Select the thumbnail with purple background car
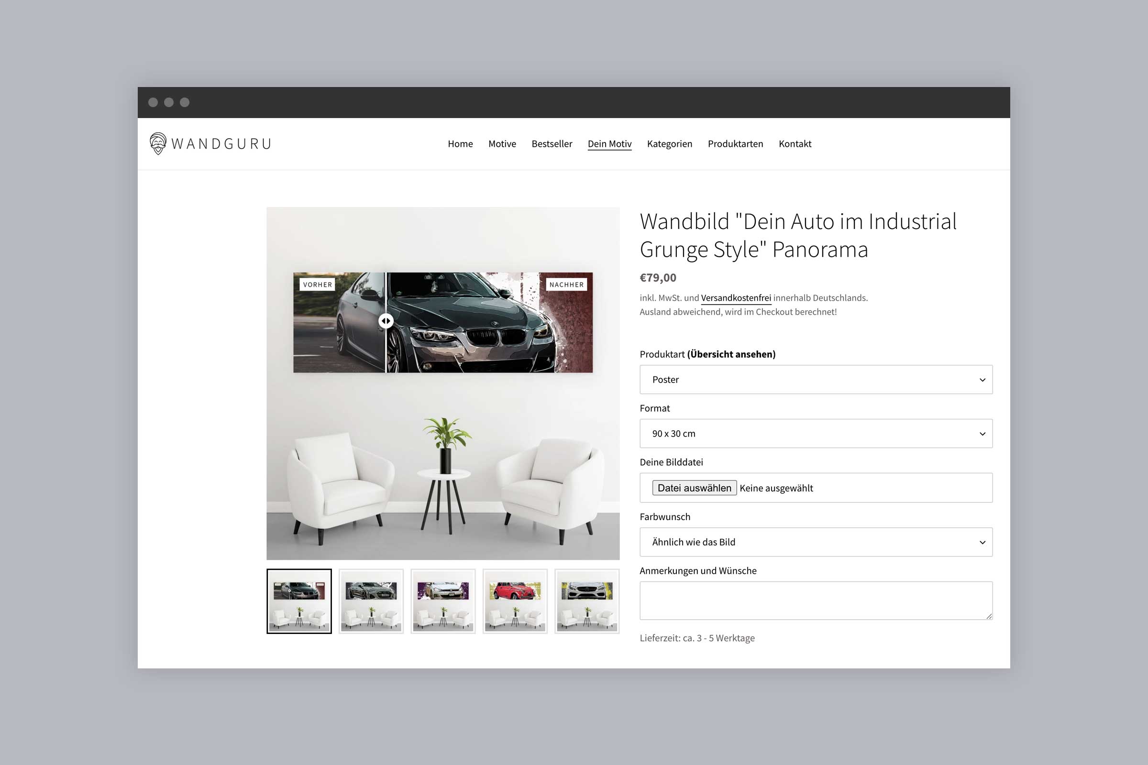This screenshot has height=765, width=1148. point(443,601)
